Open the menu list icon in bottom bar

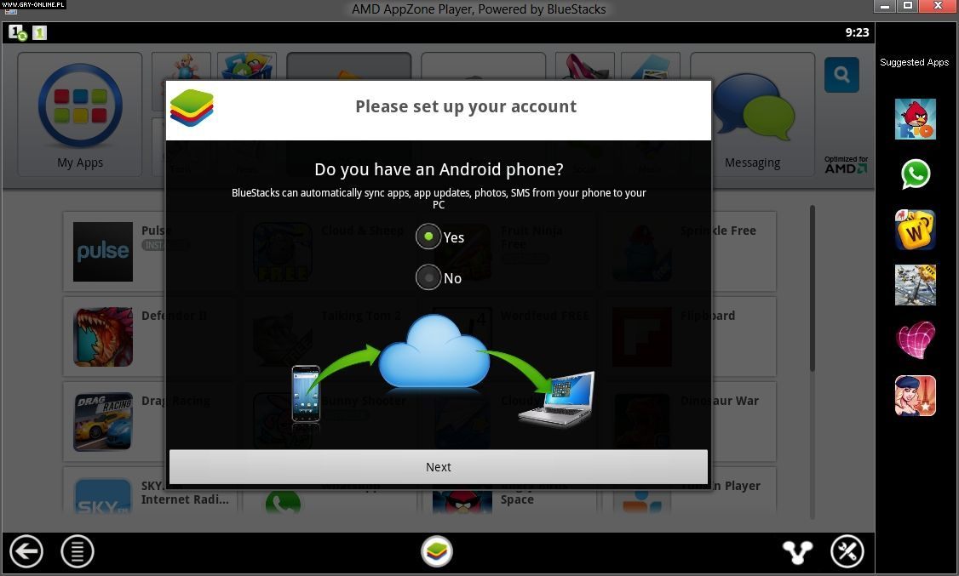[78, 552]
